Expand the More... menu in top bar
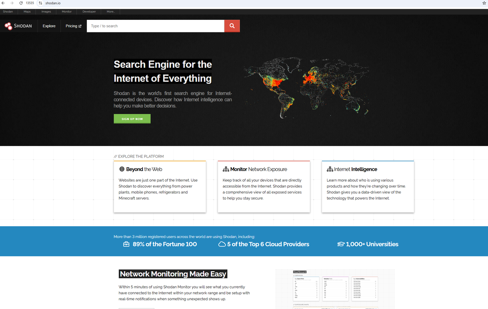 click(111, 12)
